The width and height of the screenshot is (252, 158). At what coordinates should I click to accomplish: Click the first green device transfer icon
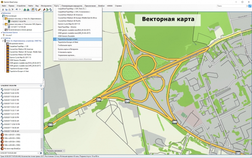[24, 10]
